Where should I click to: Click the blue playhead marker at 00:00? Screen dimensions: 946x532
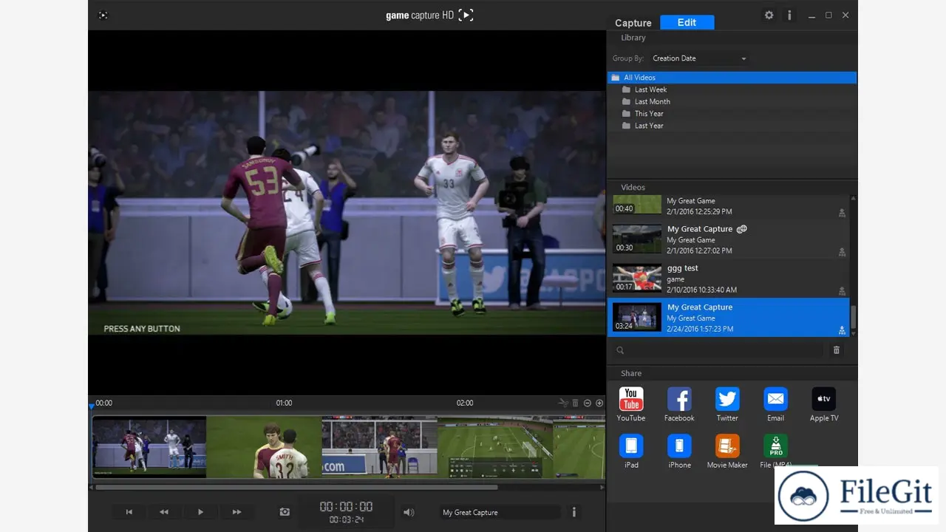92,406
